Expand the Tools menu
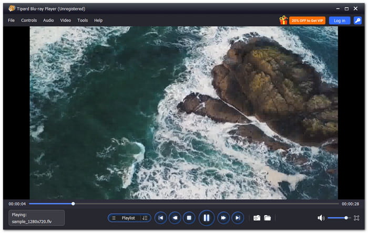The image size is (368, 233). 83,20
